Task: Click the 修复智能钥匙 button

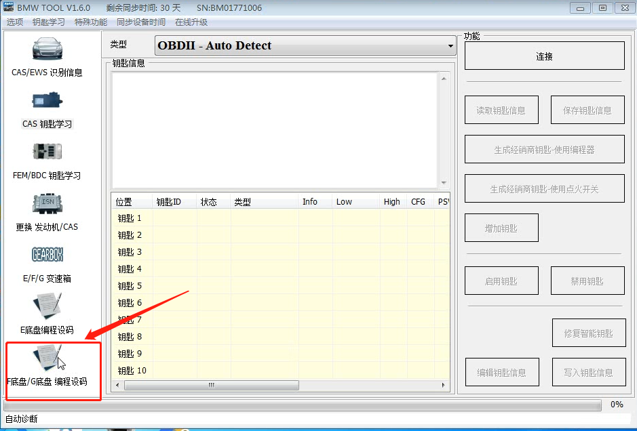Action: 589,333
